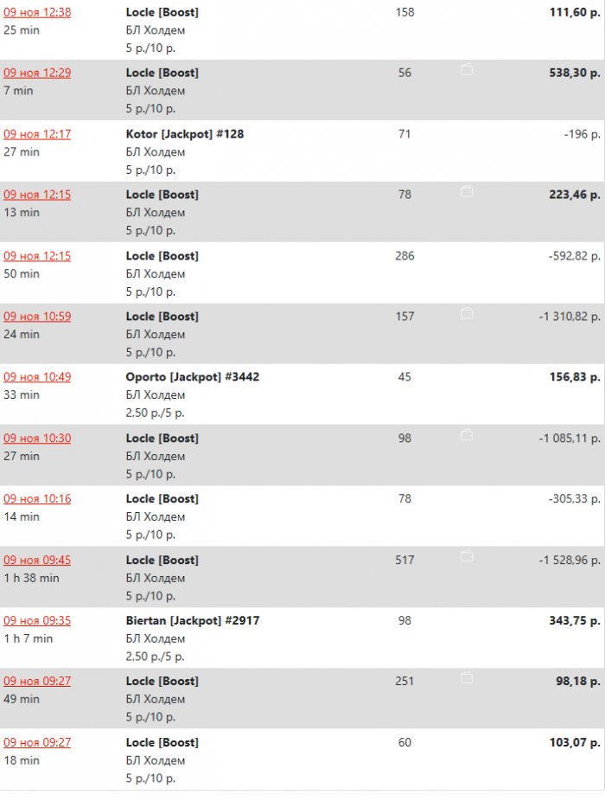Screen dimensions: 605x801
Task: Open 09 ноя 09:27 link for 49 min session
Action: 37,681
